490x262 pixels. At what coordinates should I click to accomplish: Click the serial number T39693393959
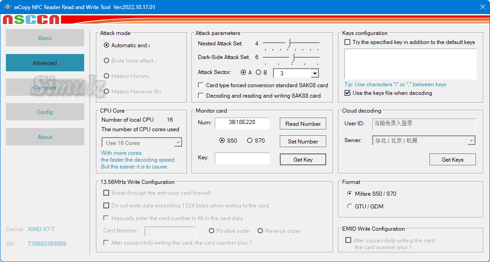(x=47, y=243)
